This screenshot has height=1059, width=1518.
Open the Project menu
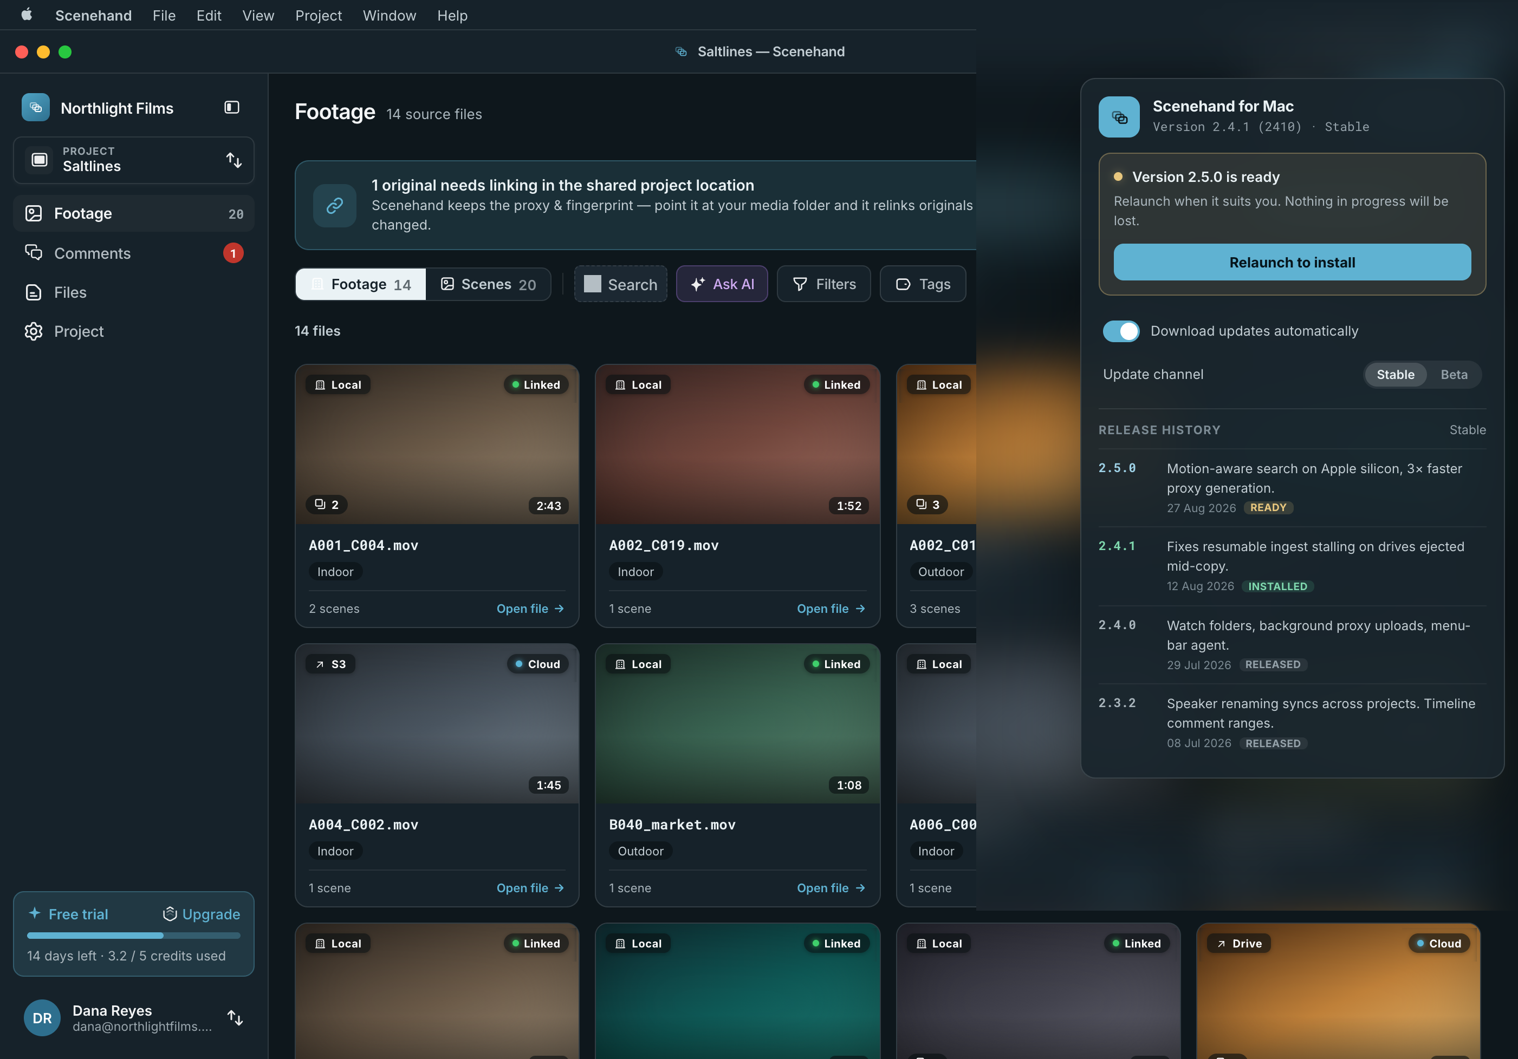318,15
